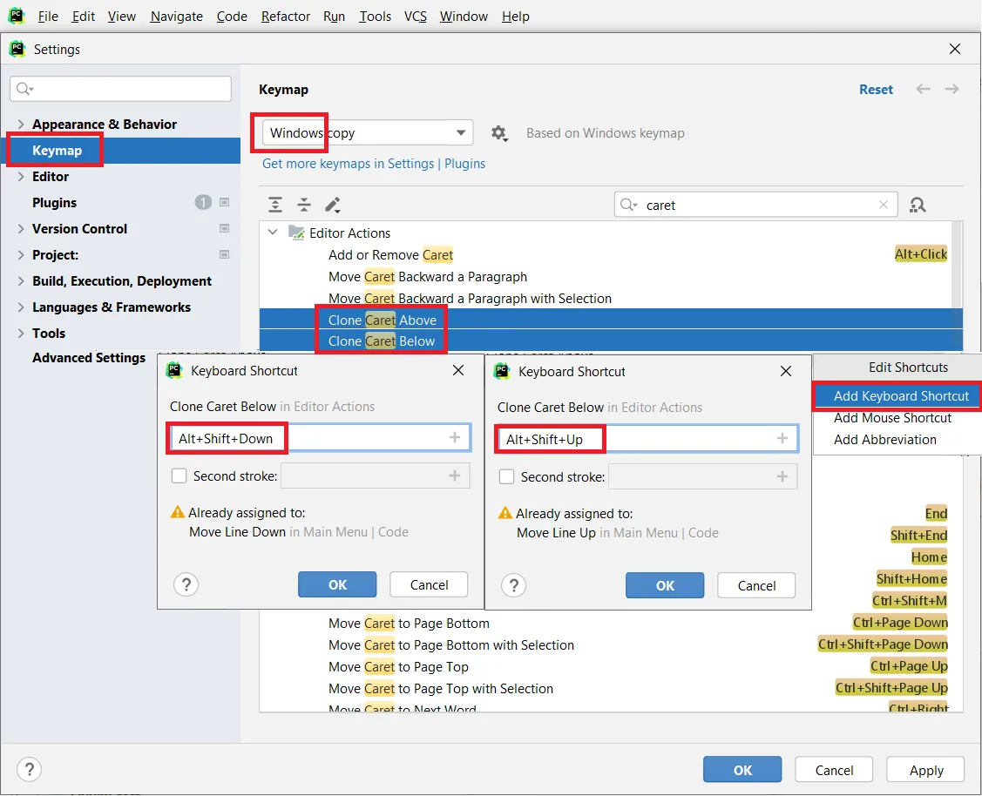This screenshot has height=796, width=982.
Task: Choose Add Mouse Shortcut from popup
Action: point(892,418)
